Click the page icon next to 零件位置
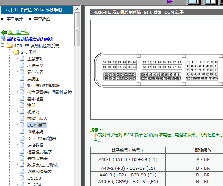Screen dimensions: 223x186 point(22,72)
